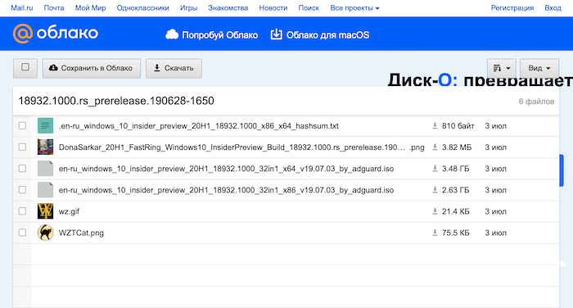Click the blue vertical scrollbar thumb

pyautogui.click(x=562, y=170)
